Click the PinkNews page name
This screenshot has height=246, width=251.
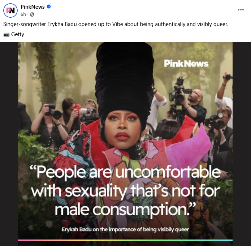pos(33,7)
